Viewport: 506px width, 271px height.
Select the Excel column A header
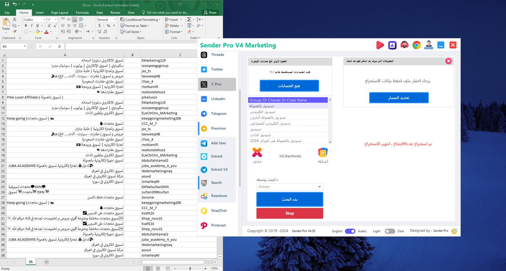tap(65, 55)
